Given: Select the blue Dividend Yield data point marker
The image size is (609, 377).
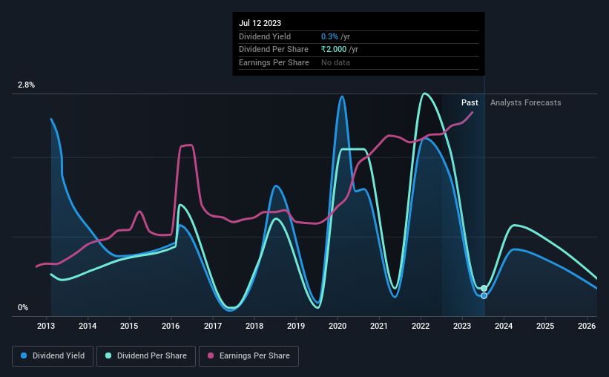Looking at the screenshot, I should [x=484, y=296].
